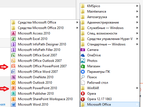Click the Microsoft Excel 2010 icon
Image resolution: width=143 pixels, height=107 pixels.
click(13, 39)
